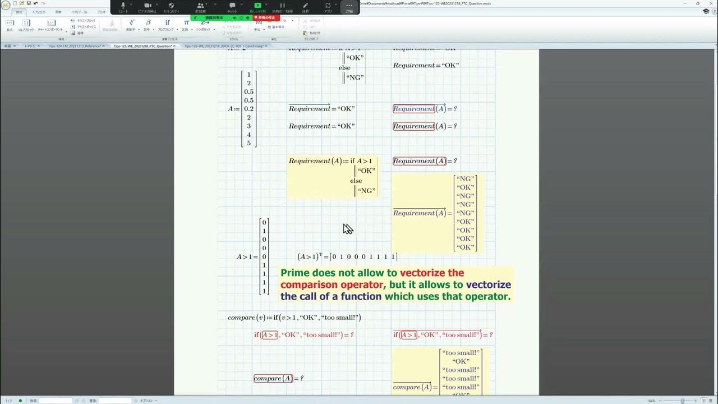Screen dimensions: 718x404
Task: Stop video in Zoom toolbar
Action: (x=148, y=7)
